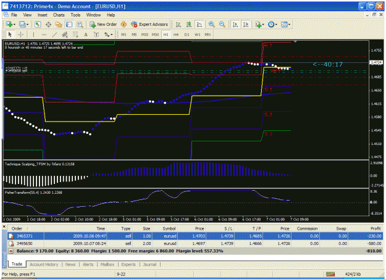
Task: Toggle the Navigator folder icon
Action: [59, 24]
